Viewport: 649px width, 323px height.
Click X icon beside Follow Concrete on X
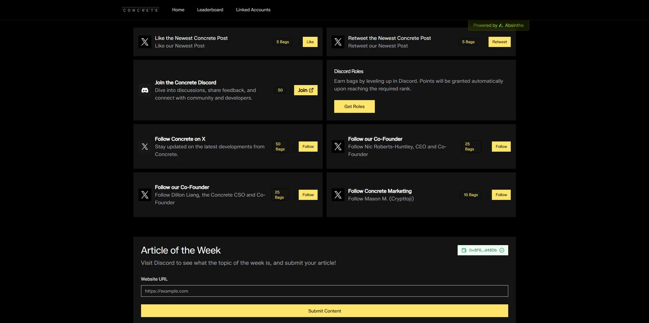[145, 147]
